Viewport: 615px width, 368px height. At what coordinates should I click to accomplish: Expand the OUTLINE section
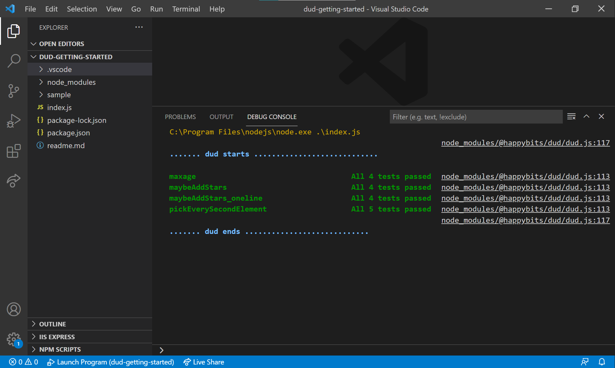tap(53, 324)
